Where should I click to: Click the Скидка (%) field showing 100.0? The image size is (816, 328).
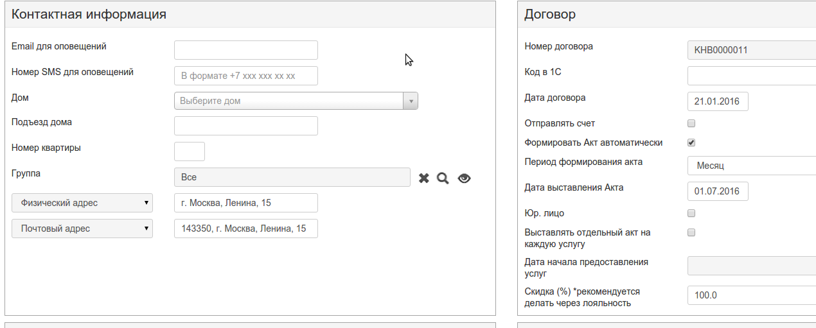[x=750, y=295]
